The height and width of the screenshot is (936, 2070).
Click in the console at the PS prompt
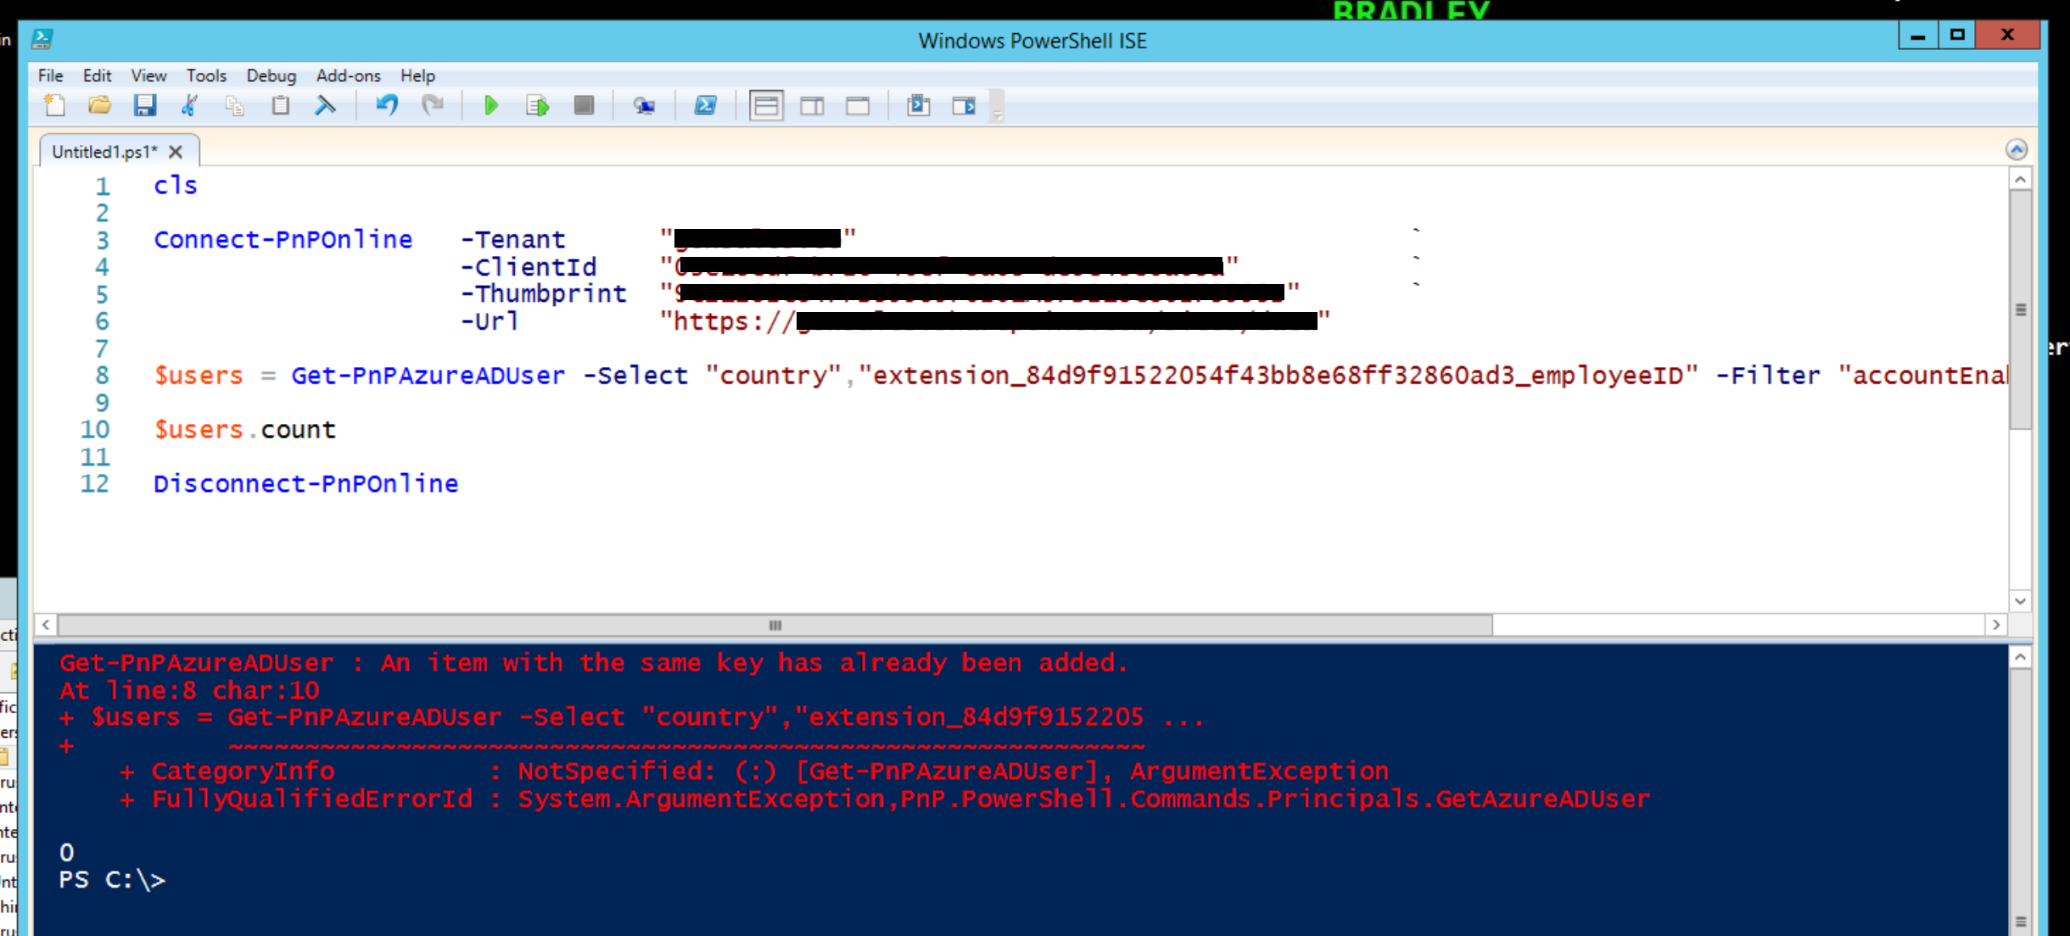(255, 879)
